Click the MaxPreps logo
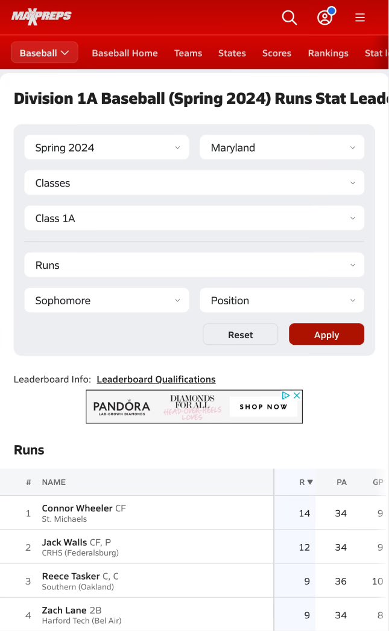 tap(42, 16)
